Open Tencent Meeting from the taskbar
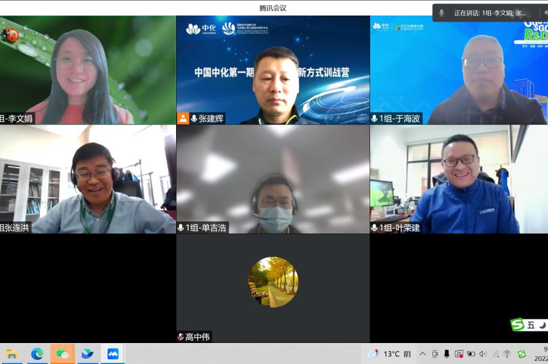 [113, 353]
